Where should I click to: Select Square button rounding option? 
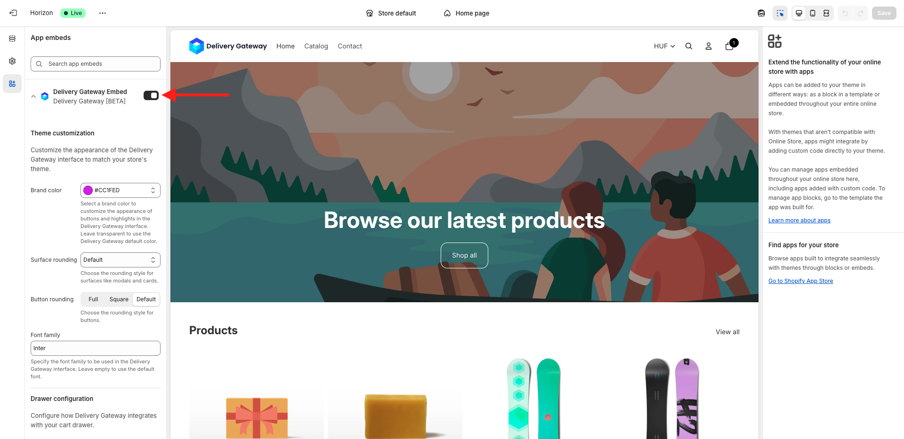(119, 299)
